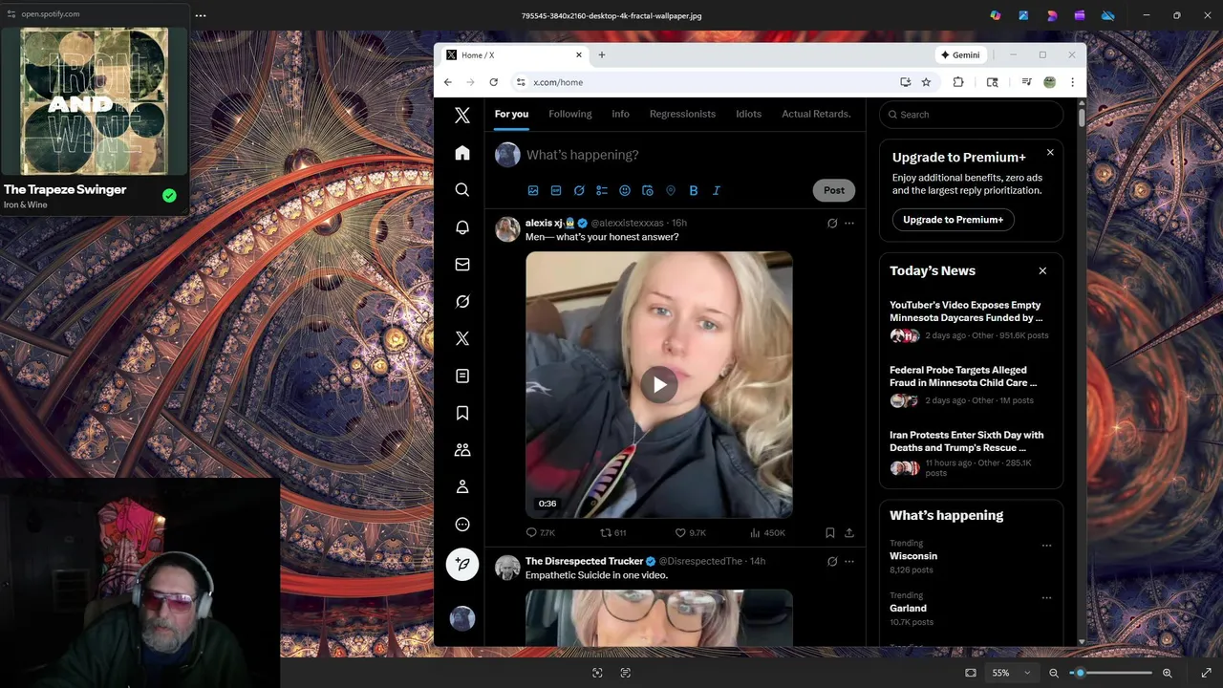Open Grok compose icon in post composer
The width and height of the screenshot is (1223, 688).
(x=579, y=190)
